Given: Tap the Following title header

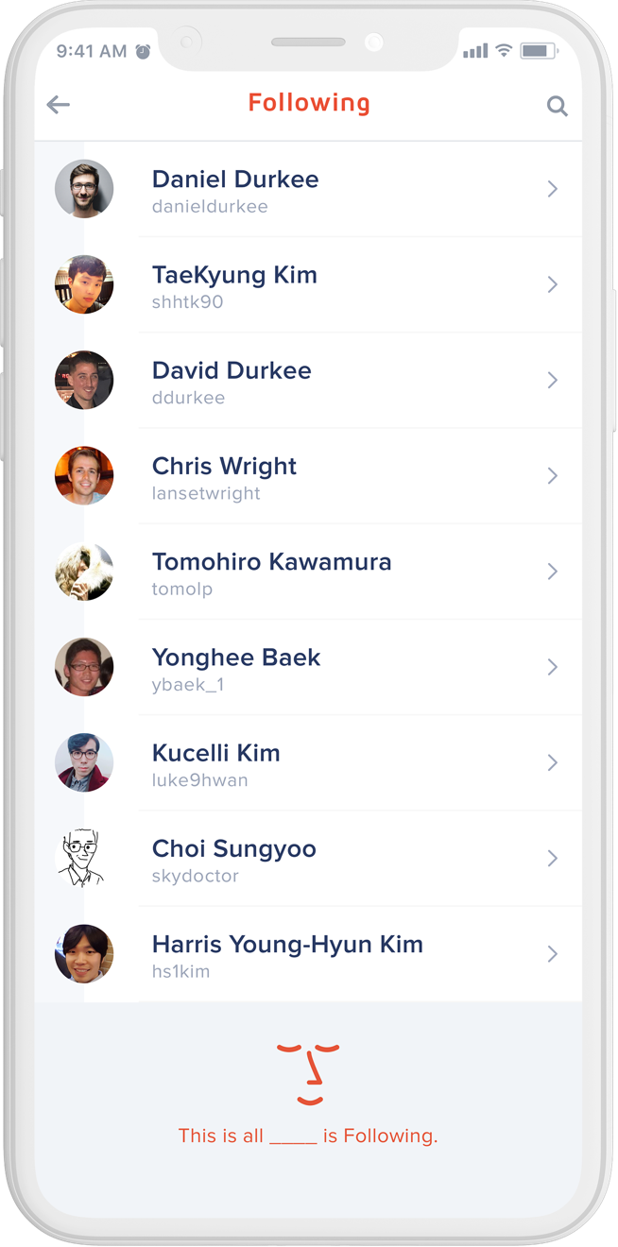Looking at the screenshot, I should click(x=309, y=103).
